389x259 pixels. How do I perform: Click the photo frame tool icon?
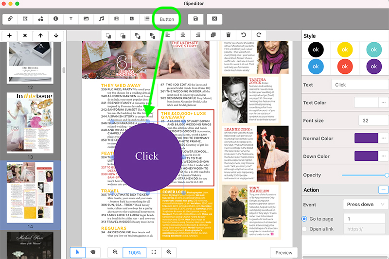(132, 19)
